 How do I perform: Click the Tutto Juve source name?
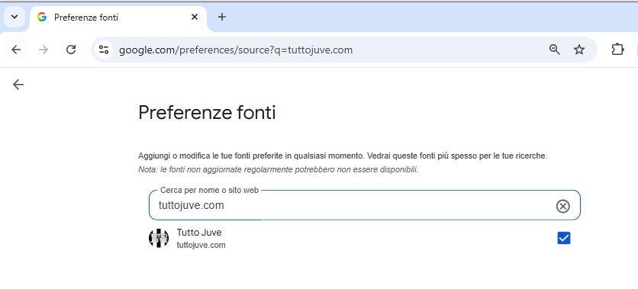(199, 233)
